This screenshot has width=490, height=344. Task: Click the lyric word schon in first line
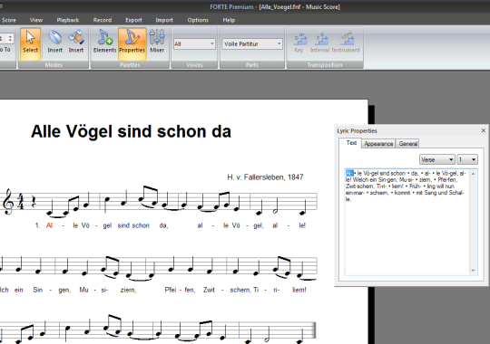tap(141, 225)
